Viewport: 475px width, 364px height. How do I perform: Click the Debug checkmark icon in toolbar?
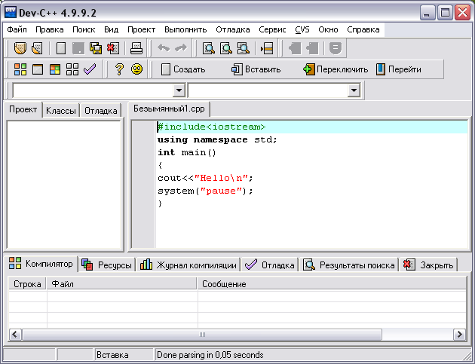pos(90,69)
